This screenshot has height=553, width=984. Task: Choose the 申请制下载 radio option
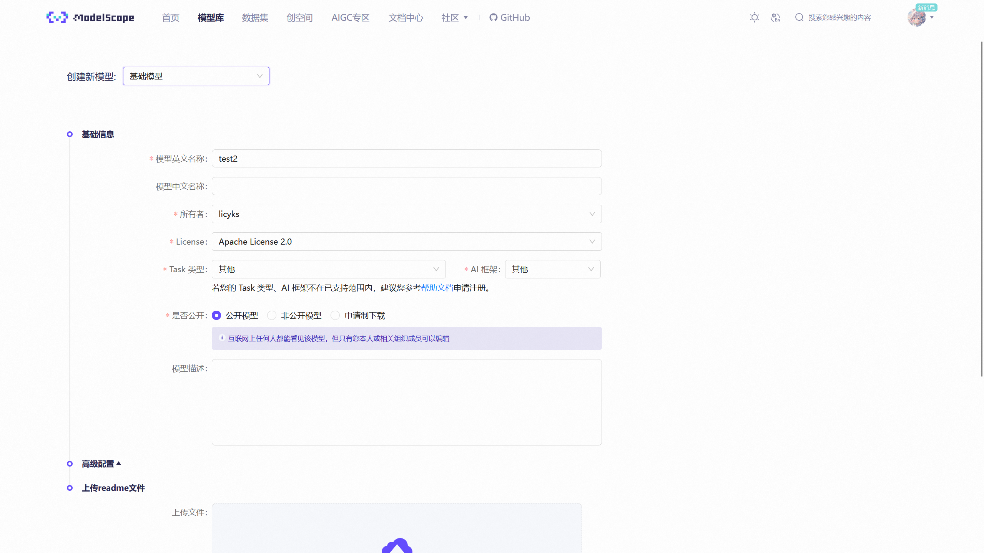pos(335,315)
